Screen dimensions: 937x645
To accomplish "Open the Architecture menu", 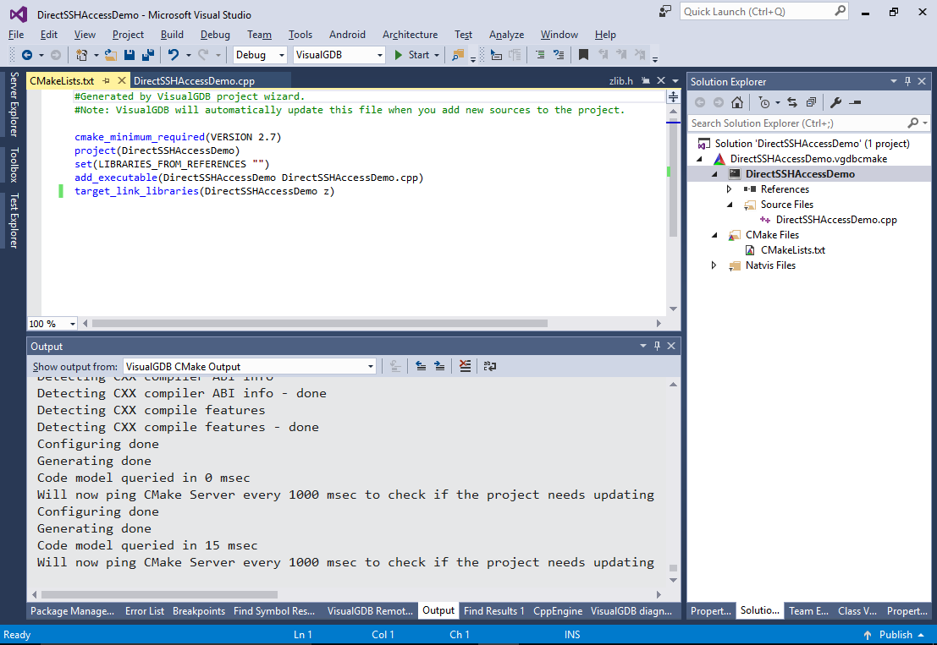I will tap(410, 35).
